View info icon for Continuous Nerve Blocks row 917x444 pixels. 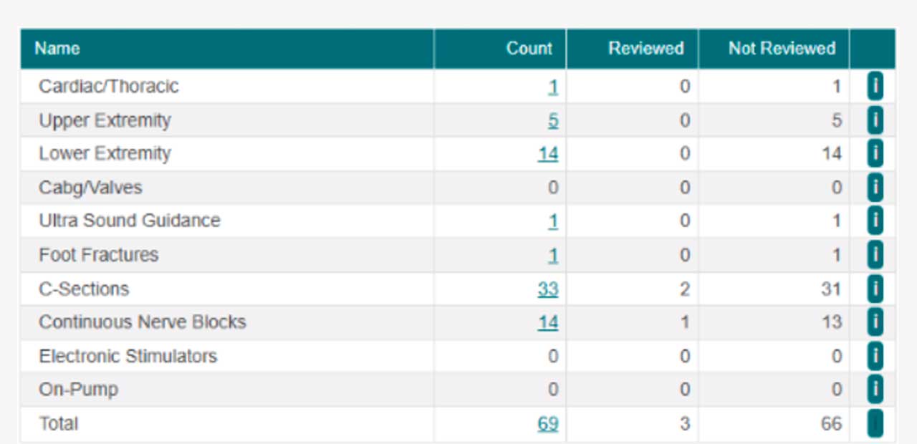click(x=875, y=322)
